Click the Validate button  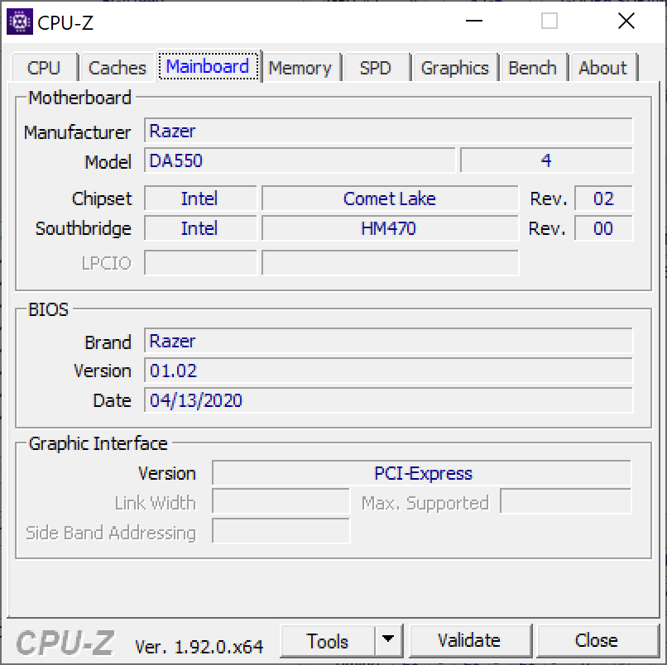point(469,641)
